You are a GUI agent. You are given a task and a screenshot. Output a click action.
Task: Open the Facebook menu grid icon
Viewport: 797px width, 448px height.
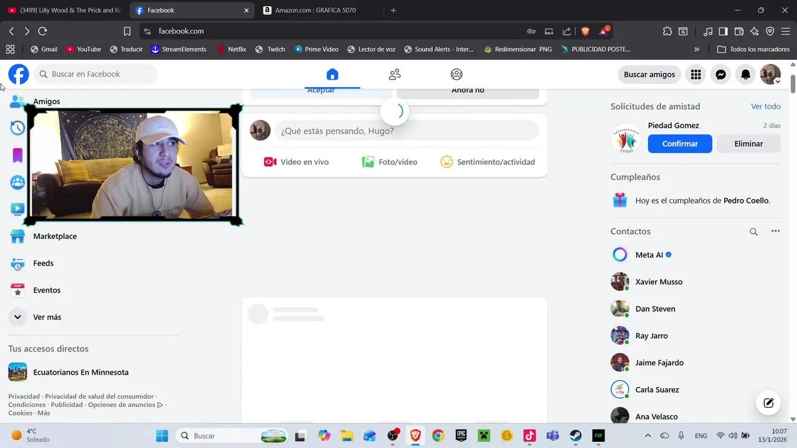[x=696, y=75]
